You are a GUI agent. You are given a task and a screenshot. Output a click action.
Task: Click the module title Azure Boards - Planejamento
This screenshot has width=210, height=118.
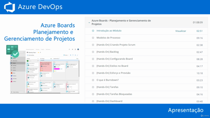(121, 22)
